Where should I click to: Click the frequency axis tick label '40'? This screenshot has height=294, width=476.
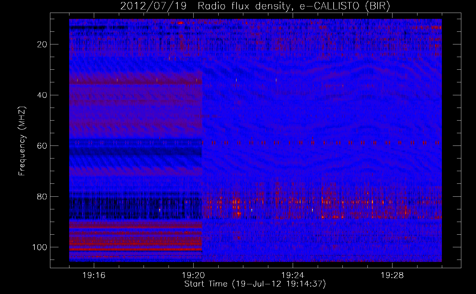[x=42, y=95]
